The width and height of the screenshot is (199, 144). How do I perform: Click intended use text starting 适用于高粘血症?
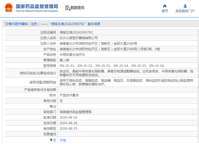coord(126,82)
